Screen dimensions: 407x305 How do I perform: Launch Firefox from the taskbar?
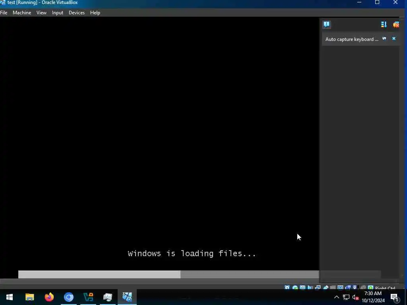click(49, 297)
